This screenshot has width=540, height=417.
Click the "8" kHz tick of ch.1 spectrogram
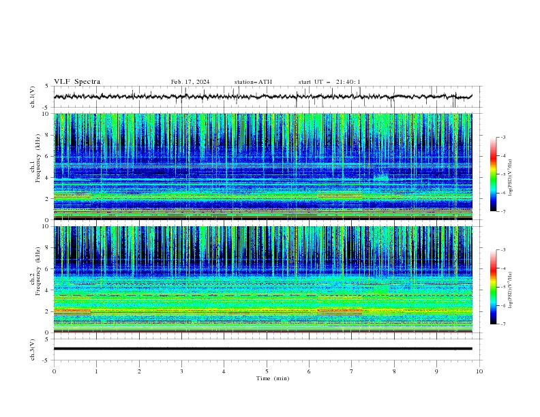pyautogui.click(x=48, y=135)
